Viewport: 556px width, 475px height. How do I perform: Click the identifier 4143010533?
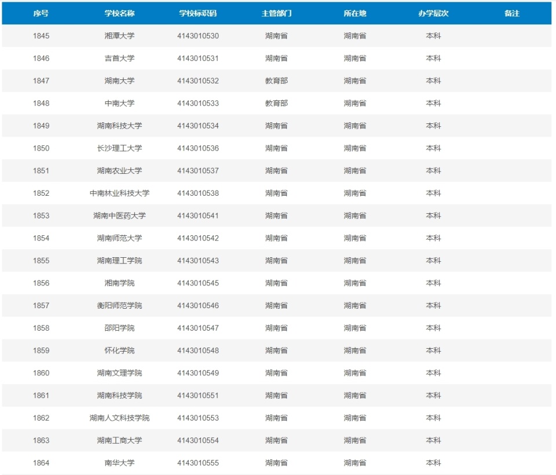coord(198,103)
